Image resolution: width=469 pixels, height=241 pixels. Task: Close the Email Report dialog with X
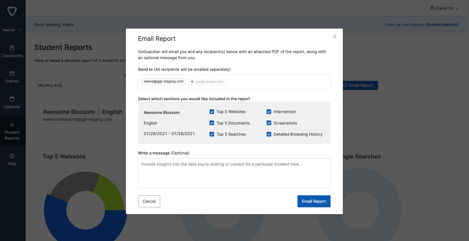[335, 37]
